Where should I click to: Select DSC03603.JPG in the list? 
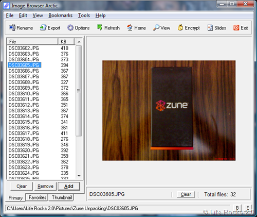[24, 54]
